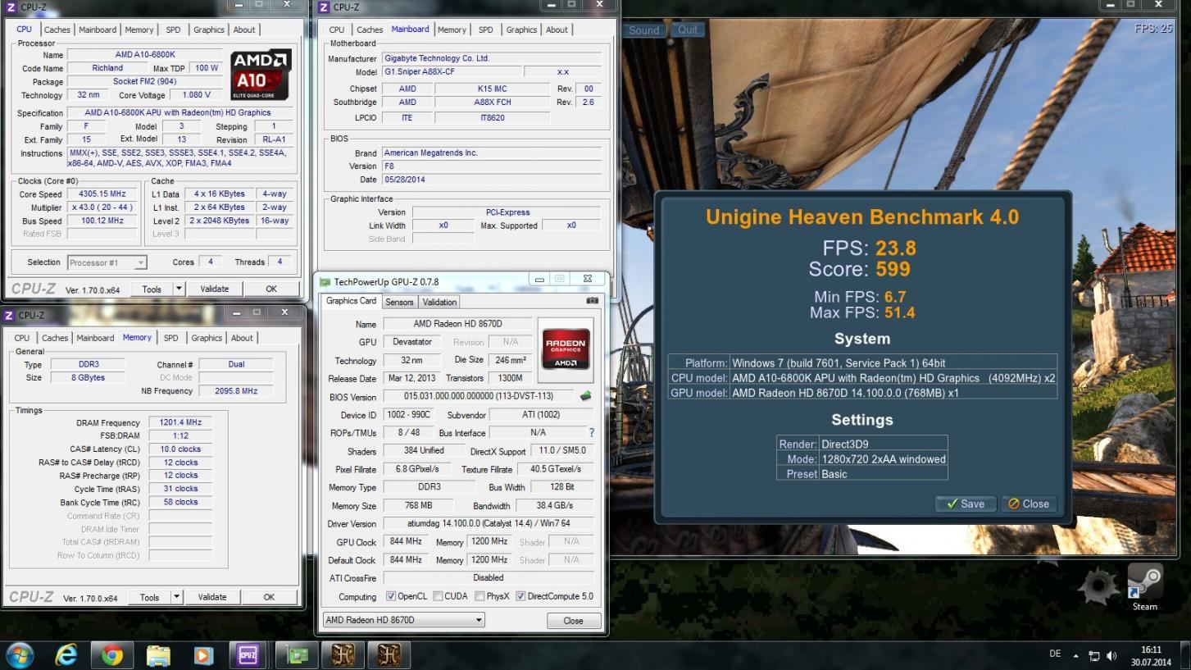The image size is (1191, 670).
Task: Click the processor Name field AMD A10-6800K
Action: tap(145, 55)
